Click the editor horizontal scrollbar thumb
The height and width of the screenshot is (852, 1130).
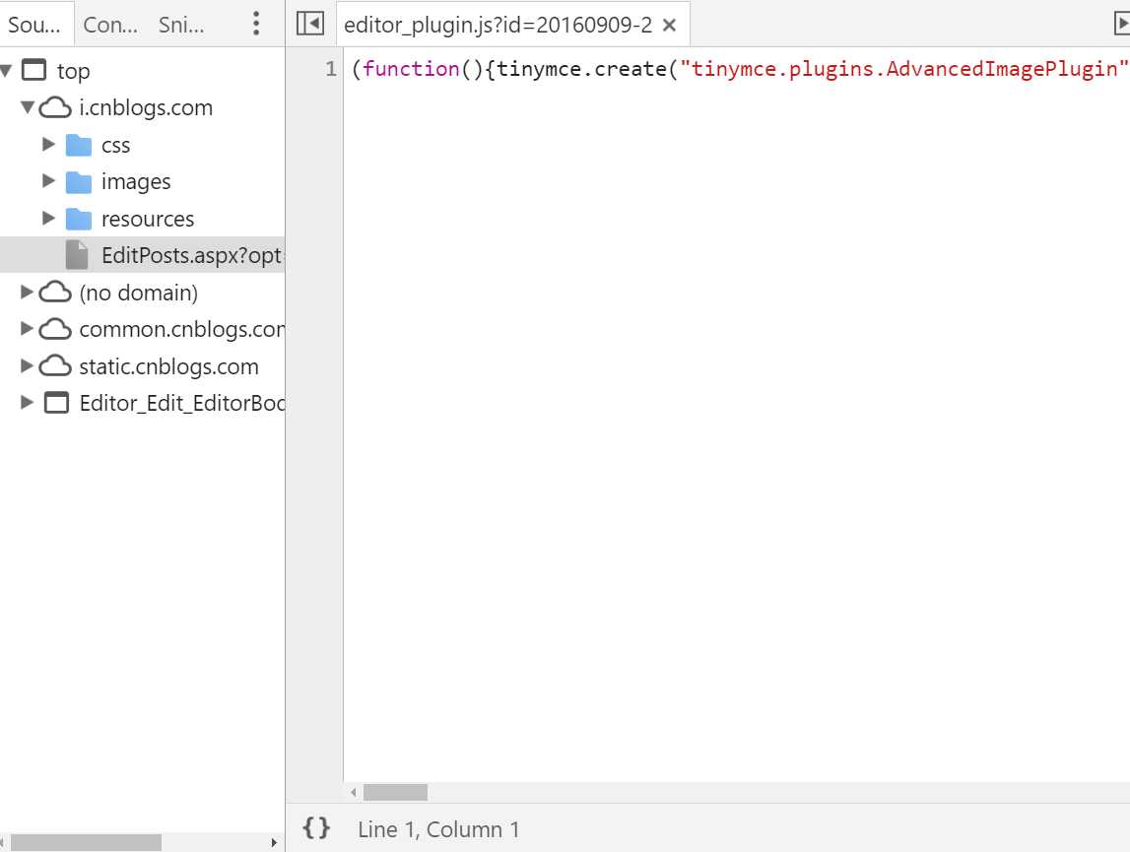(395, 792)
